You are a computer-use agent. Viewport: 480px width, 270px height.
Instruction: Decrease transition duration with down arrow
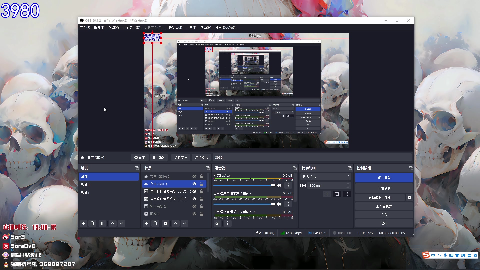pos(348,187)
